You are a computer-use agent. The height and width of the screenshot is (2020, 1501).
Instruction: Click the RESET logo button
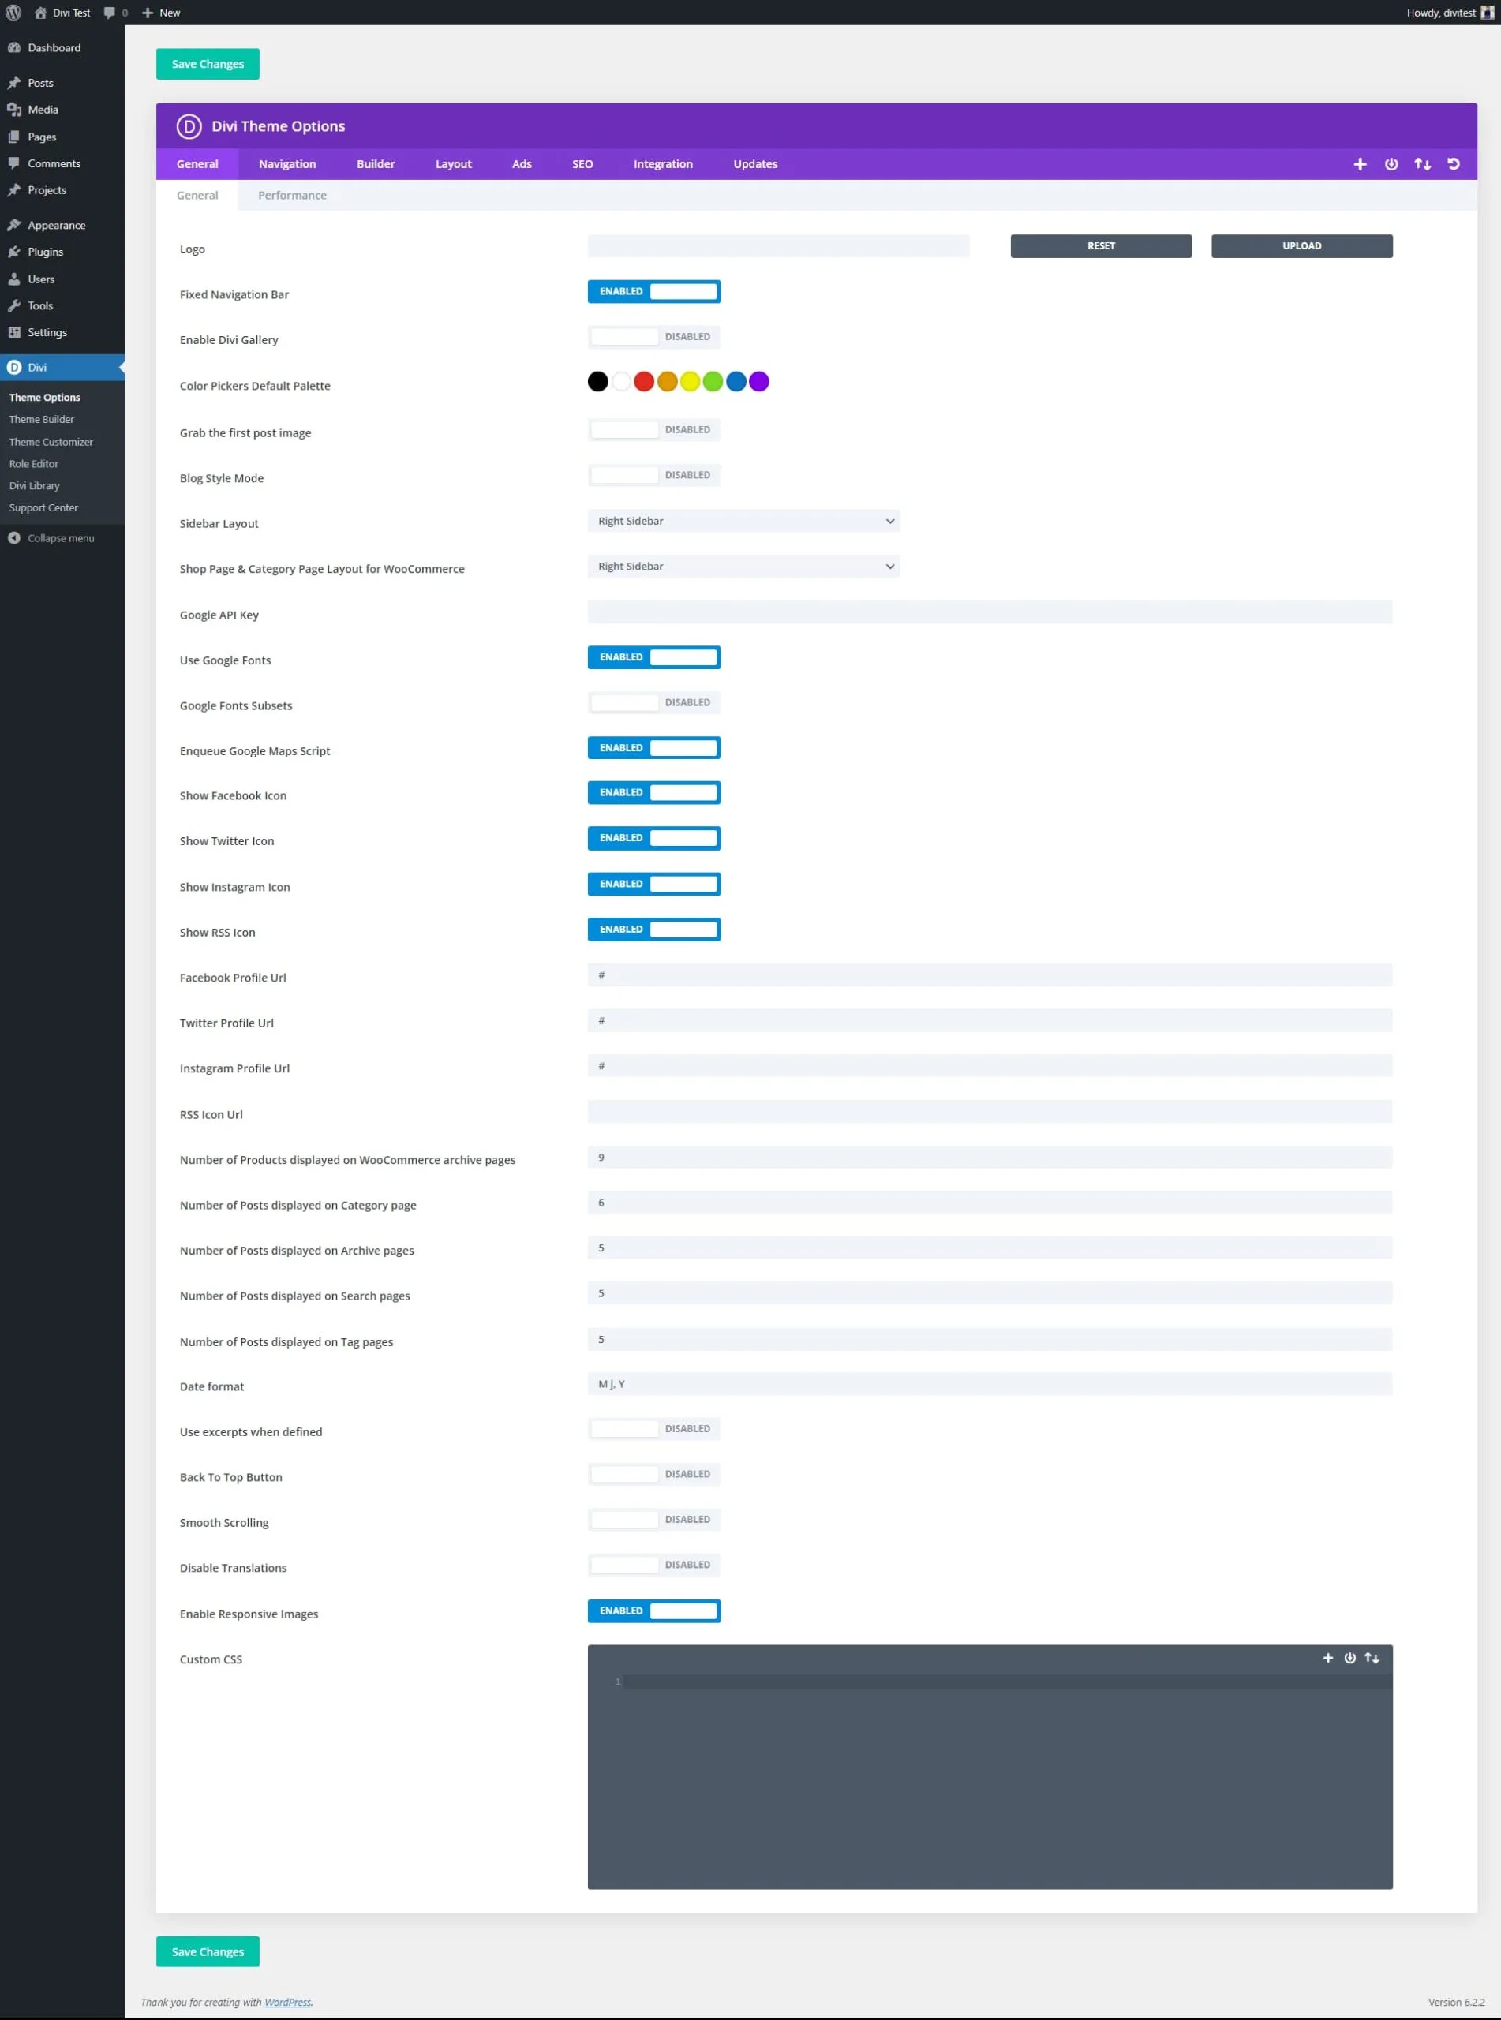1101,246
